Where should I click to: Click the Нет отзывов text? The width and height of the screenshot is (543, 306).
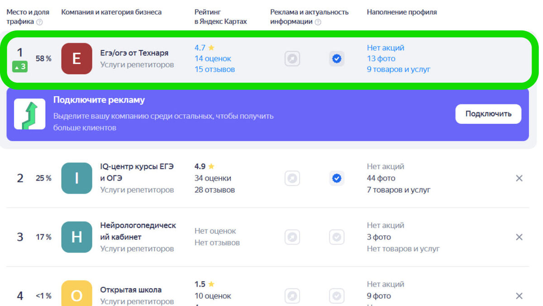(217, 243)
